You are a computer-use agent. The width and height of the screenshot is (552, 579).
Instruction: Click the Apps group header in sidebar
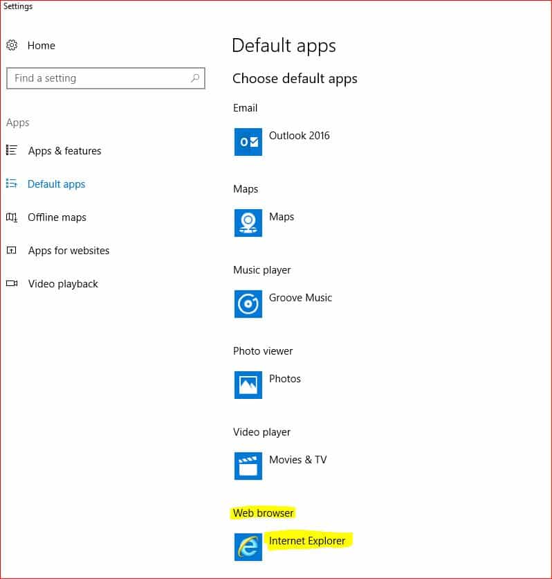(x=18, y=123)
